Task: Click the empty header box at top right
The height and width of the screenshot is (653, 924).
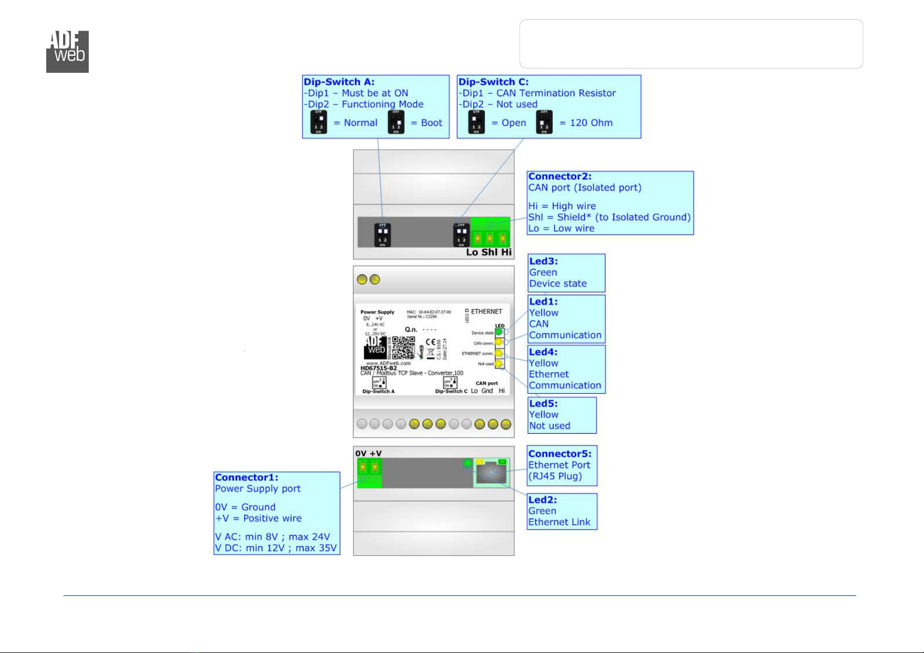Action: click(691, 44)
